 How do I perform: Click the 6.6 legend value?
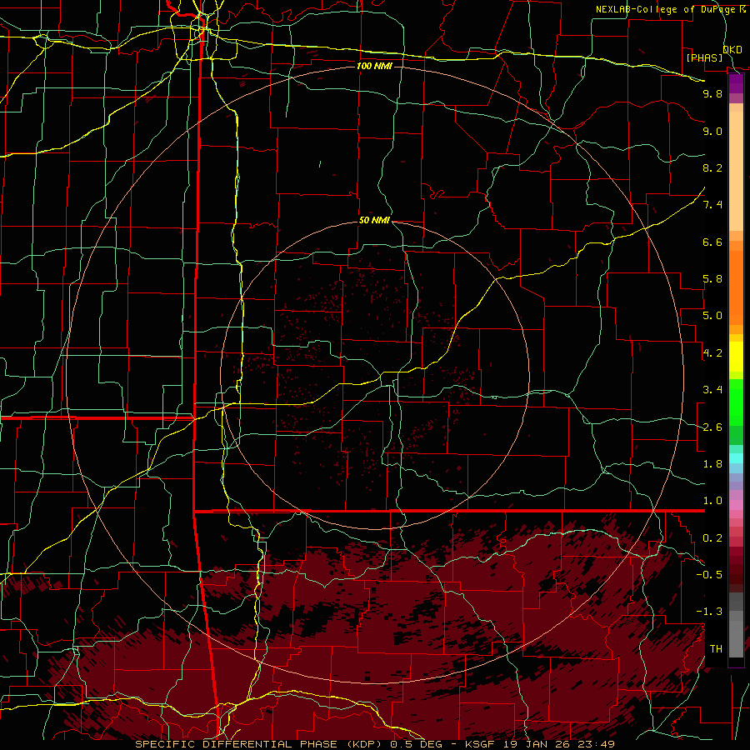[x=712, y=242]
